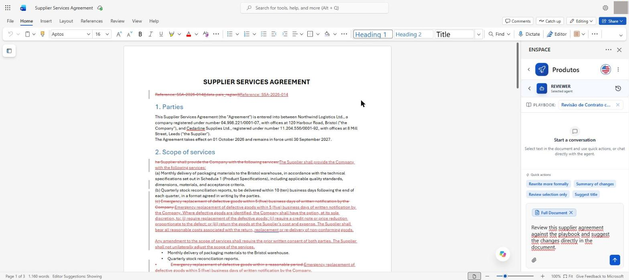The image size is (629, 280).
Task: Adjust the zoom slider handle
Action: [x=505, y=276]
